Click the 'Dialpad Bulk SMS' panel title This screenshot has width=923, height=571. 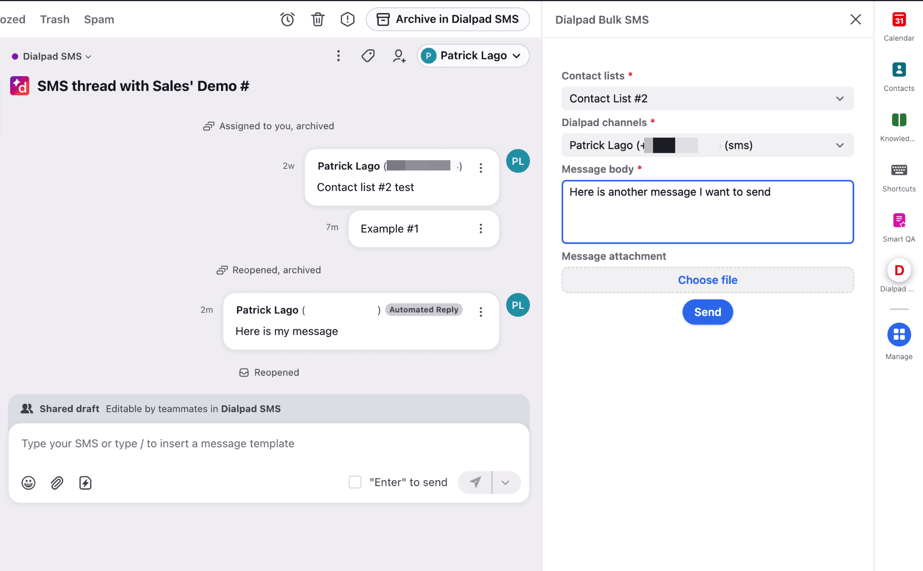(602, 20)
